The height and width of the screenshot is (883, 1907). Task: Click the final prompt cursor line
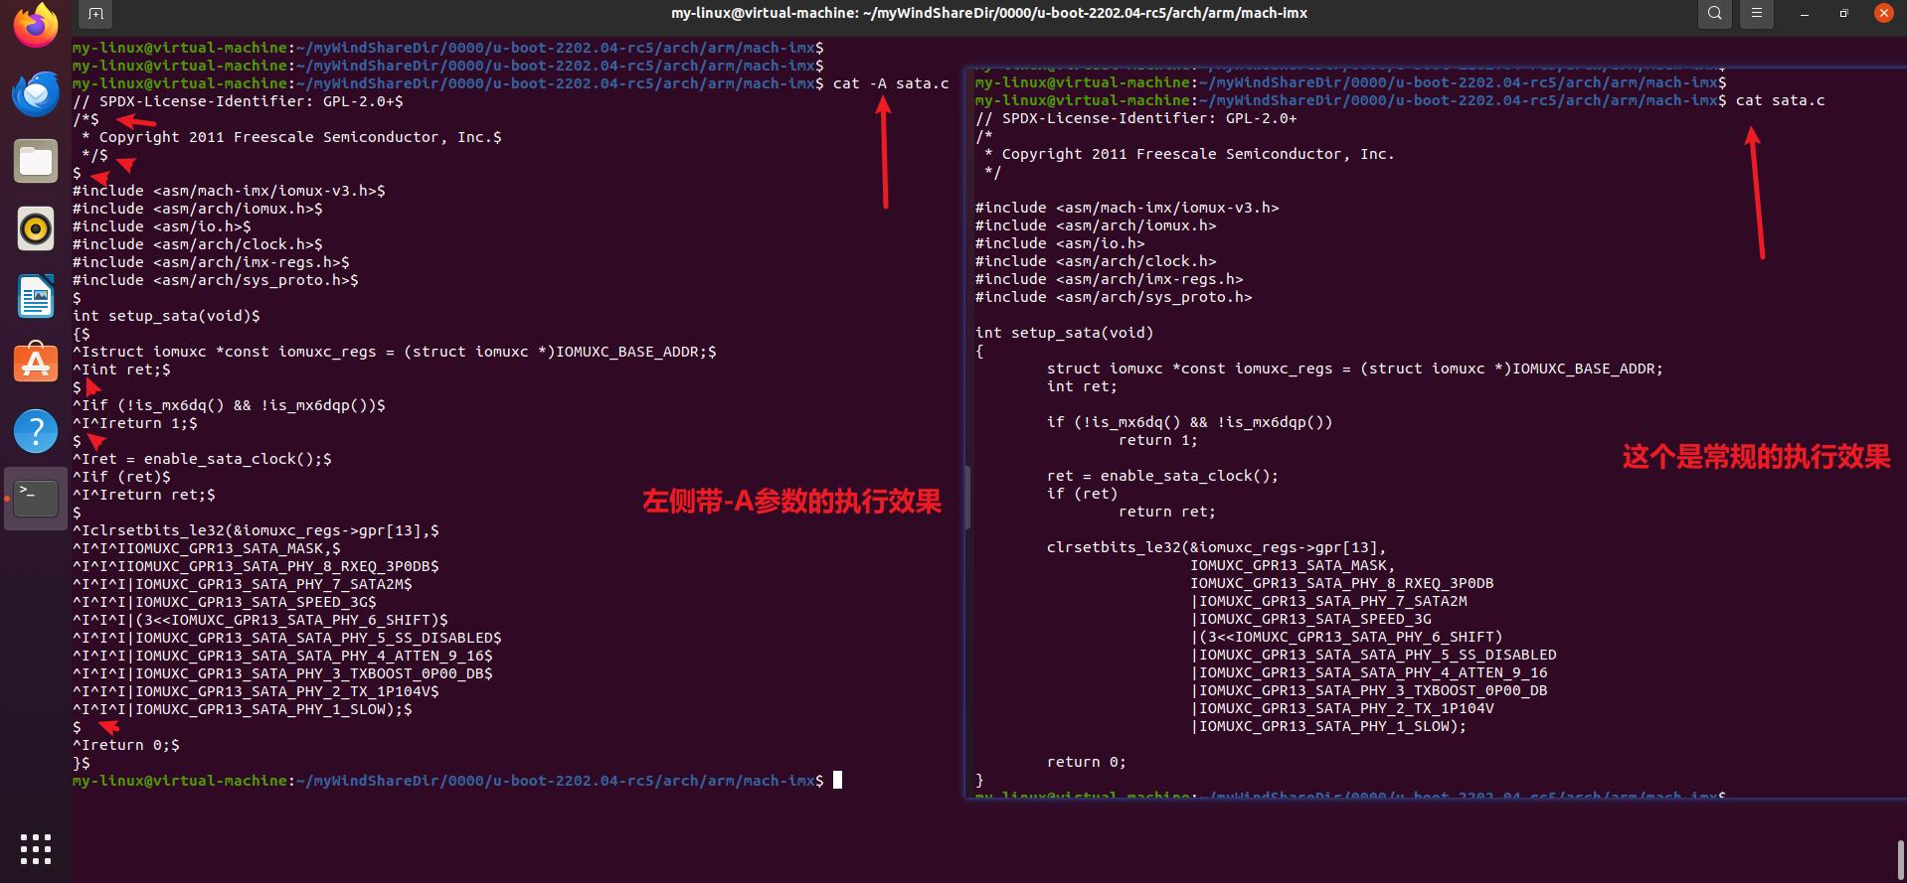click(457, 781)
